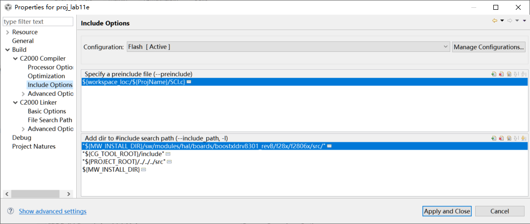
Task: Select Optimization in the settings tree
Action: 46,76
